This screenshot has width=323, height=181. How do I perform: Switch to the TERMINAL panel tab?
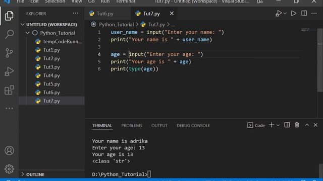click(102, 125)
